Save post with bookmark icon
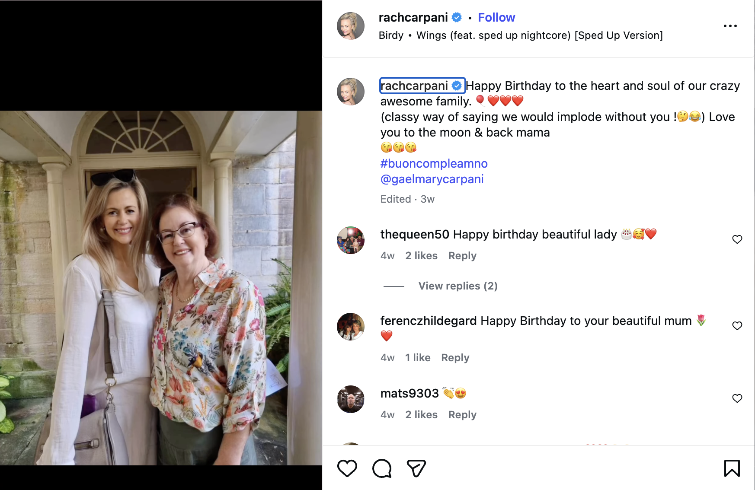This screenshot has height=490, width=755. 732,468
